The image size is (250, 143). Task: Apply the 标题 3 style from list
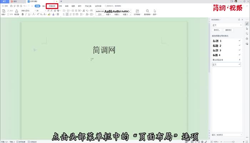coord(217,50)
